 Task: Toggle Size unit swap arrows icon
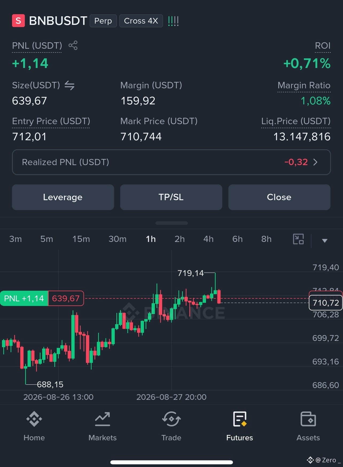point(69,85)
